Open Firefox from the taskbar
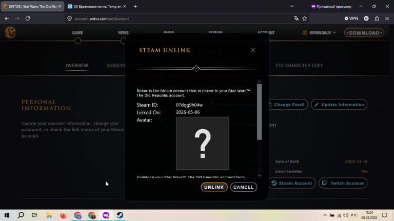The width and height of the screenshot is (394, 221). pos(63,215)
